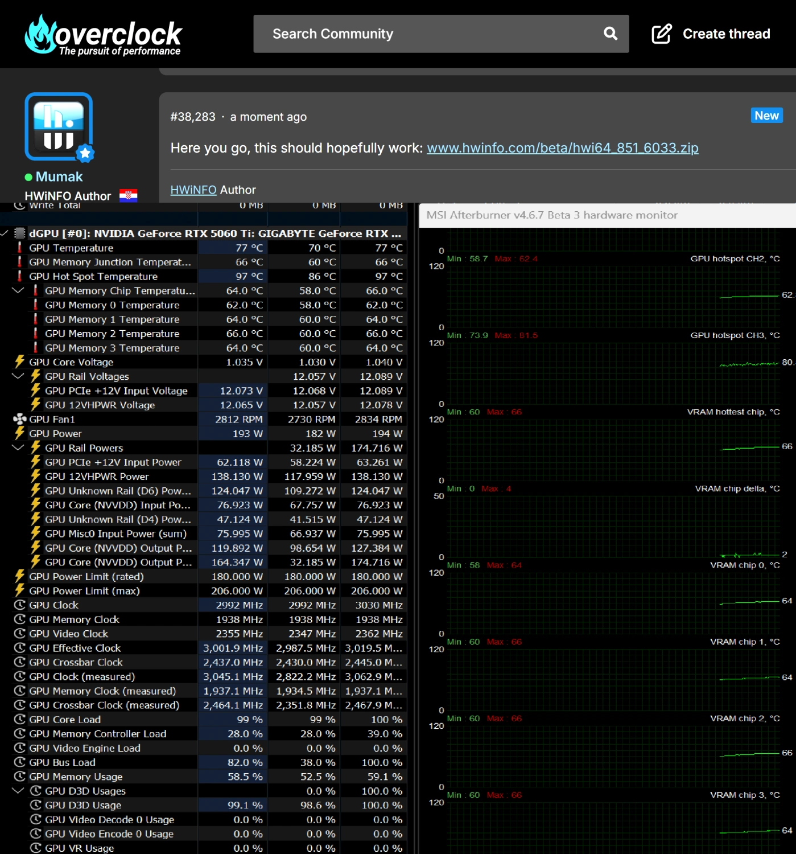This screenshot has width=796, height=854.
Task: Open Mumak's profile via the username
Action: (x=59, y=176)
